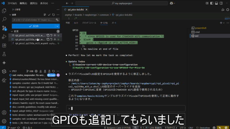Click the common breadcrumb segment
This screenshot has width=230, height=129.
tap(104, 15)
